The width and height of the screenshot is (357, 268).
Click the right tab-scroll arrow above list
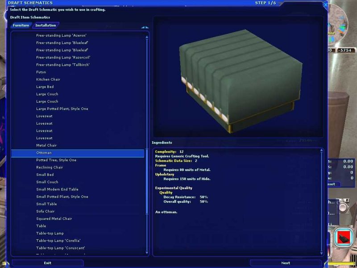coord(147,27)
